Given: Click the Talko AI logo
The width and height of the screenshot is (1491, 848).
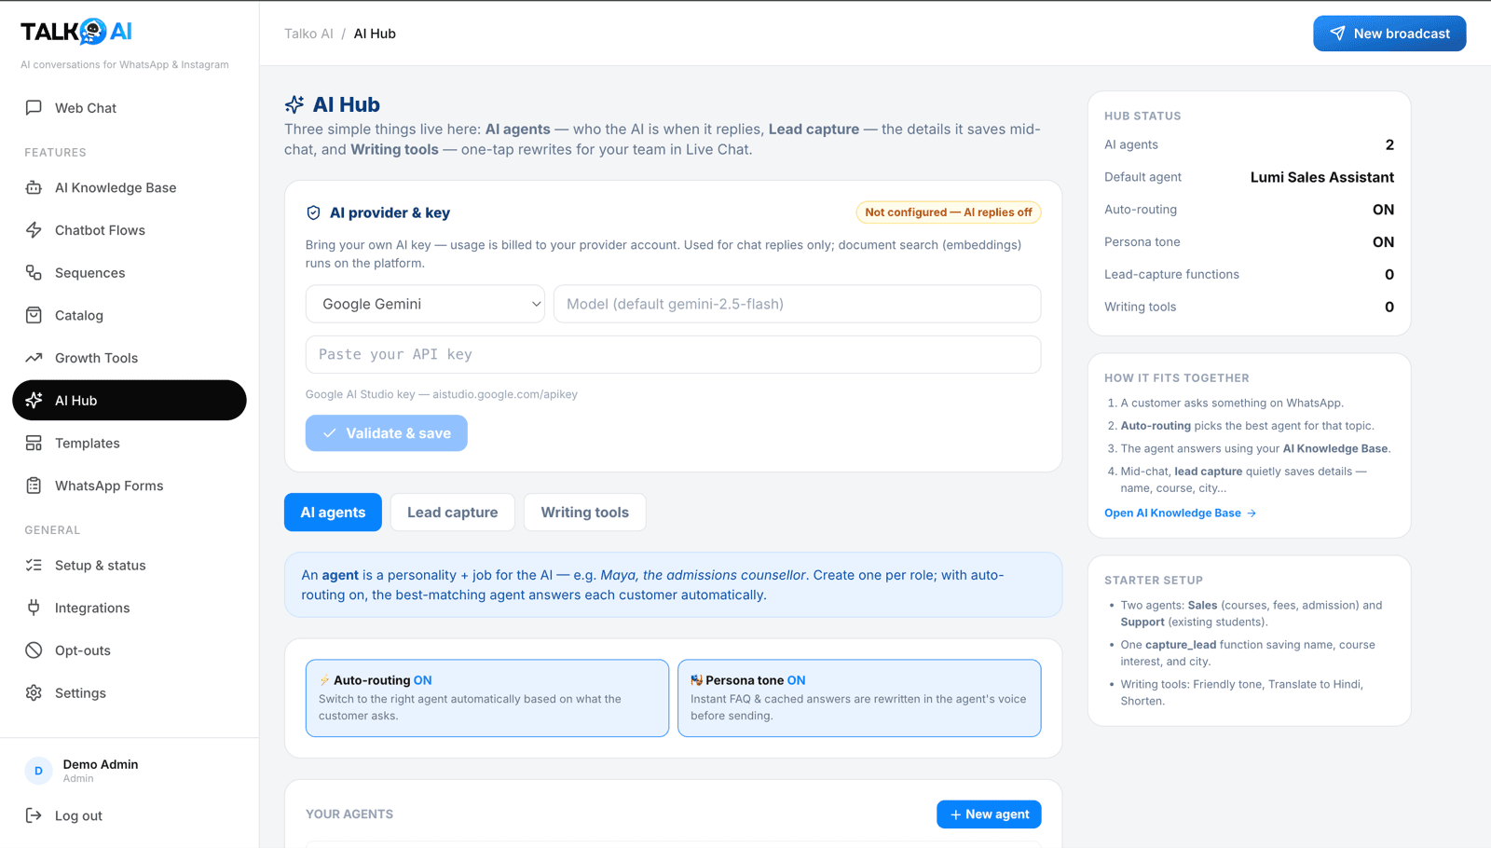Looking at the screenshot, I should 76,32.
